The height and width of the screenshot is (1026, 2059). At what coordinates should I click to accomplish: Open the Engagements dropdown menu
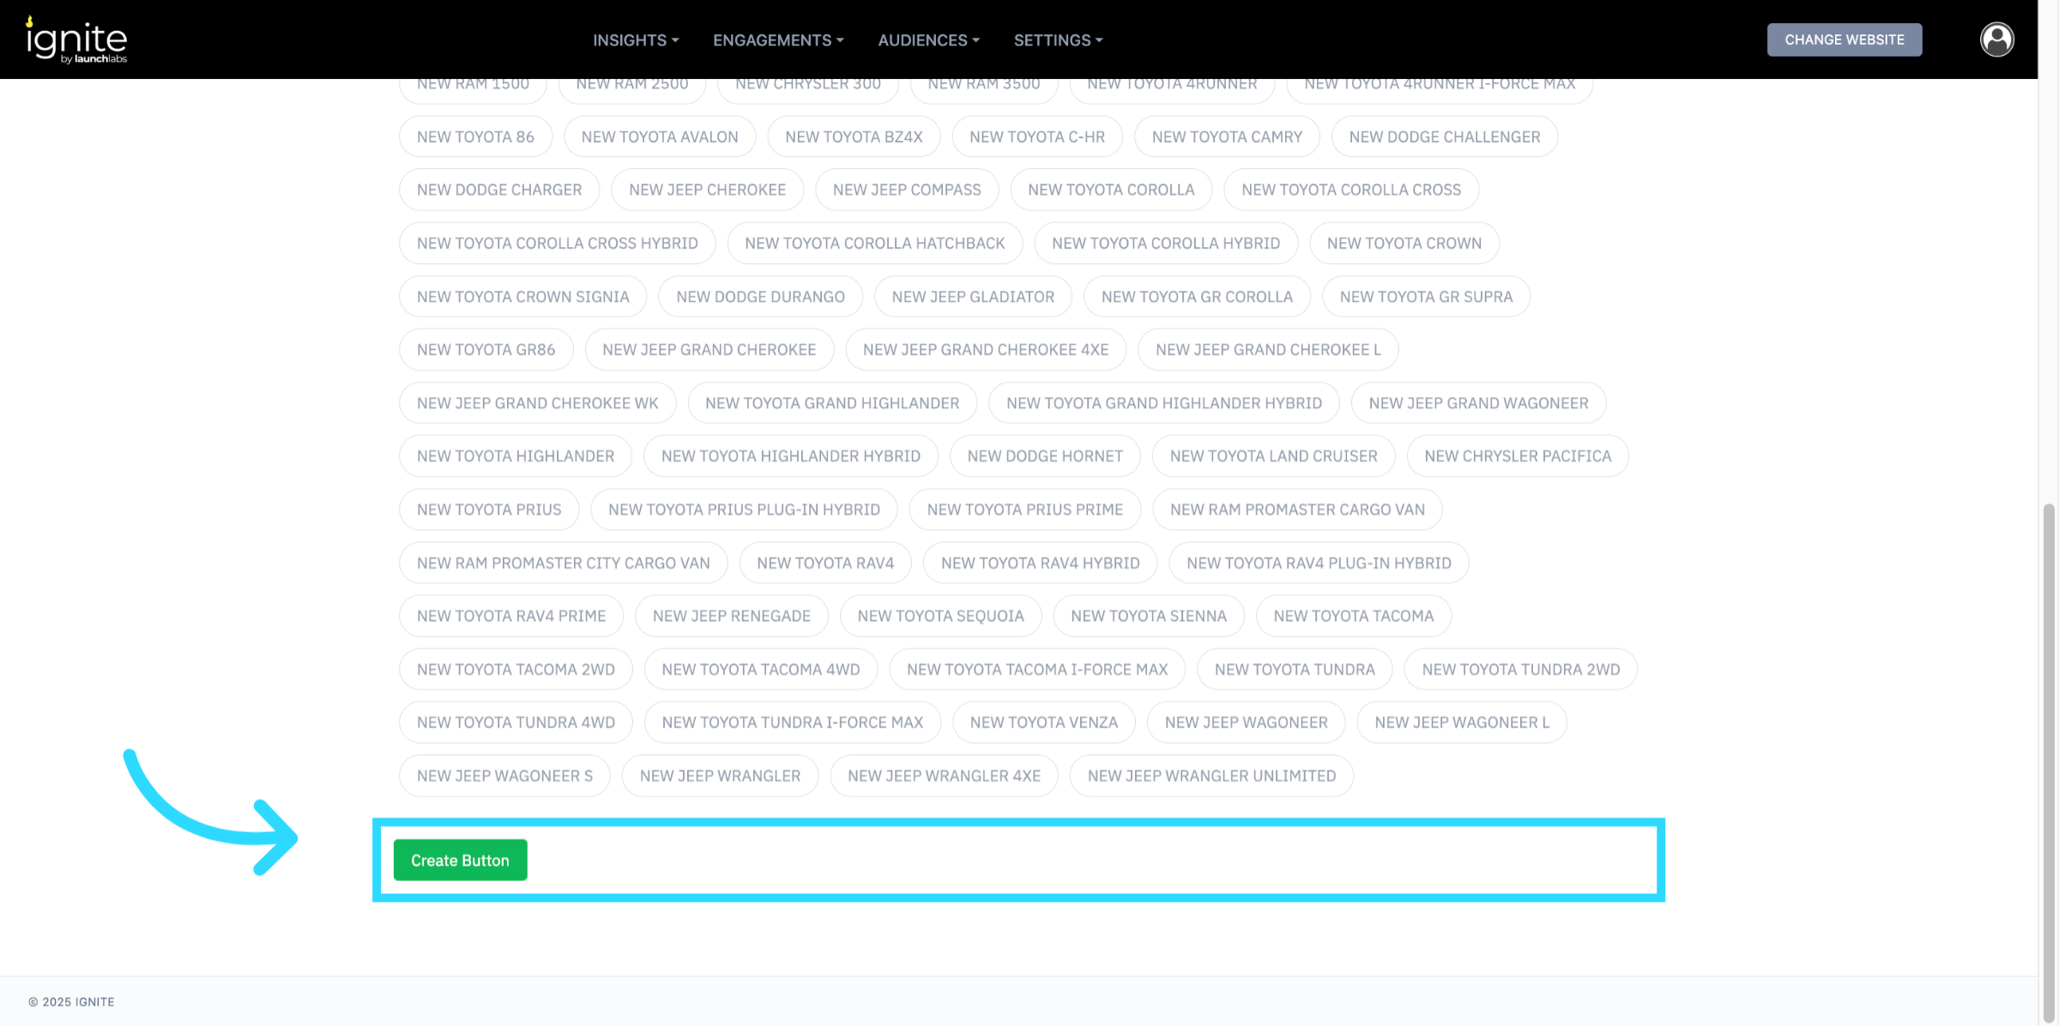(778, 40)
